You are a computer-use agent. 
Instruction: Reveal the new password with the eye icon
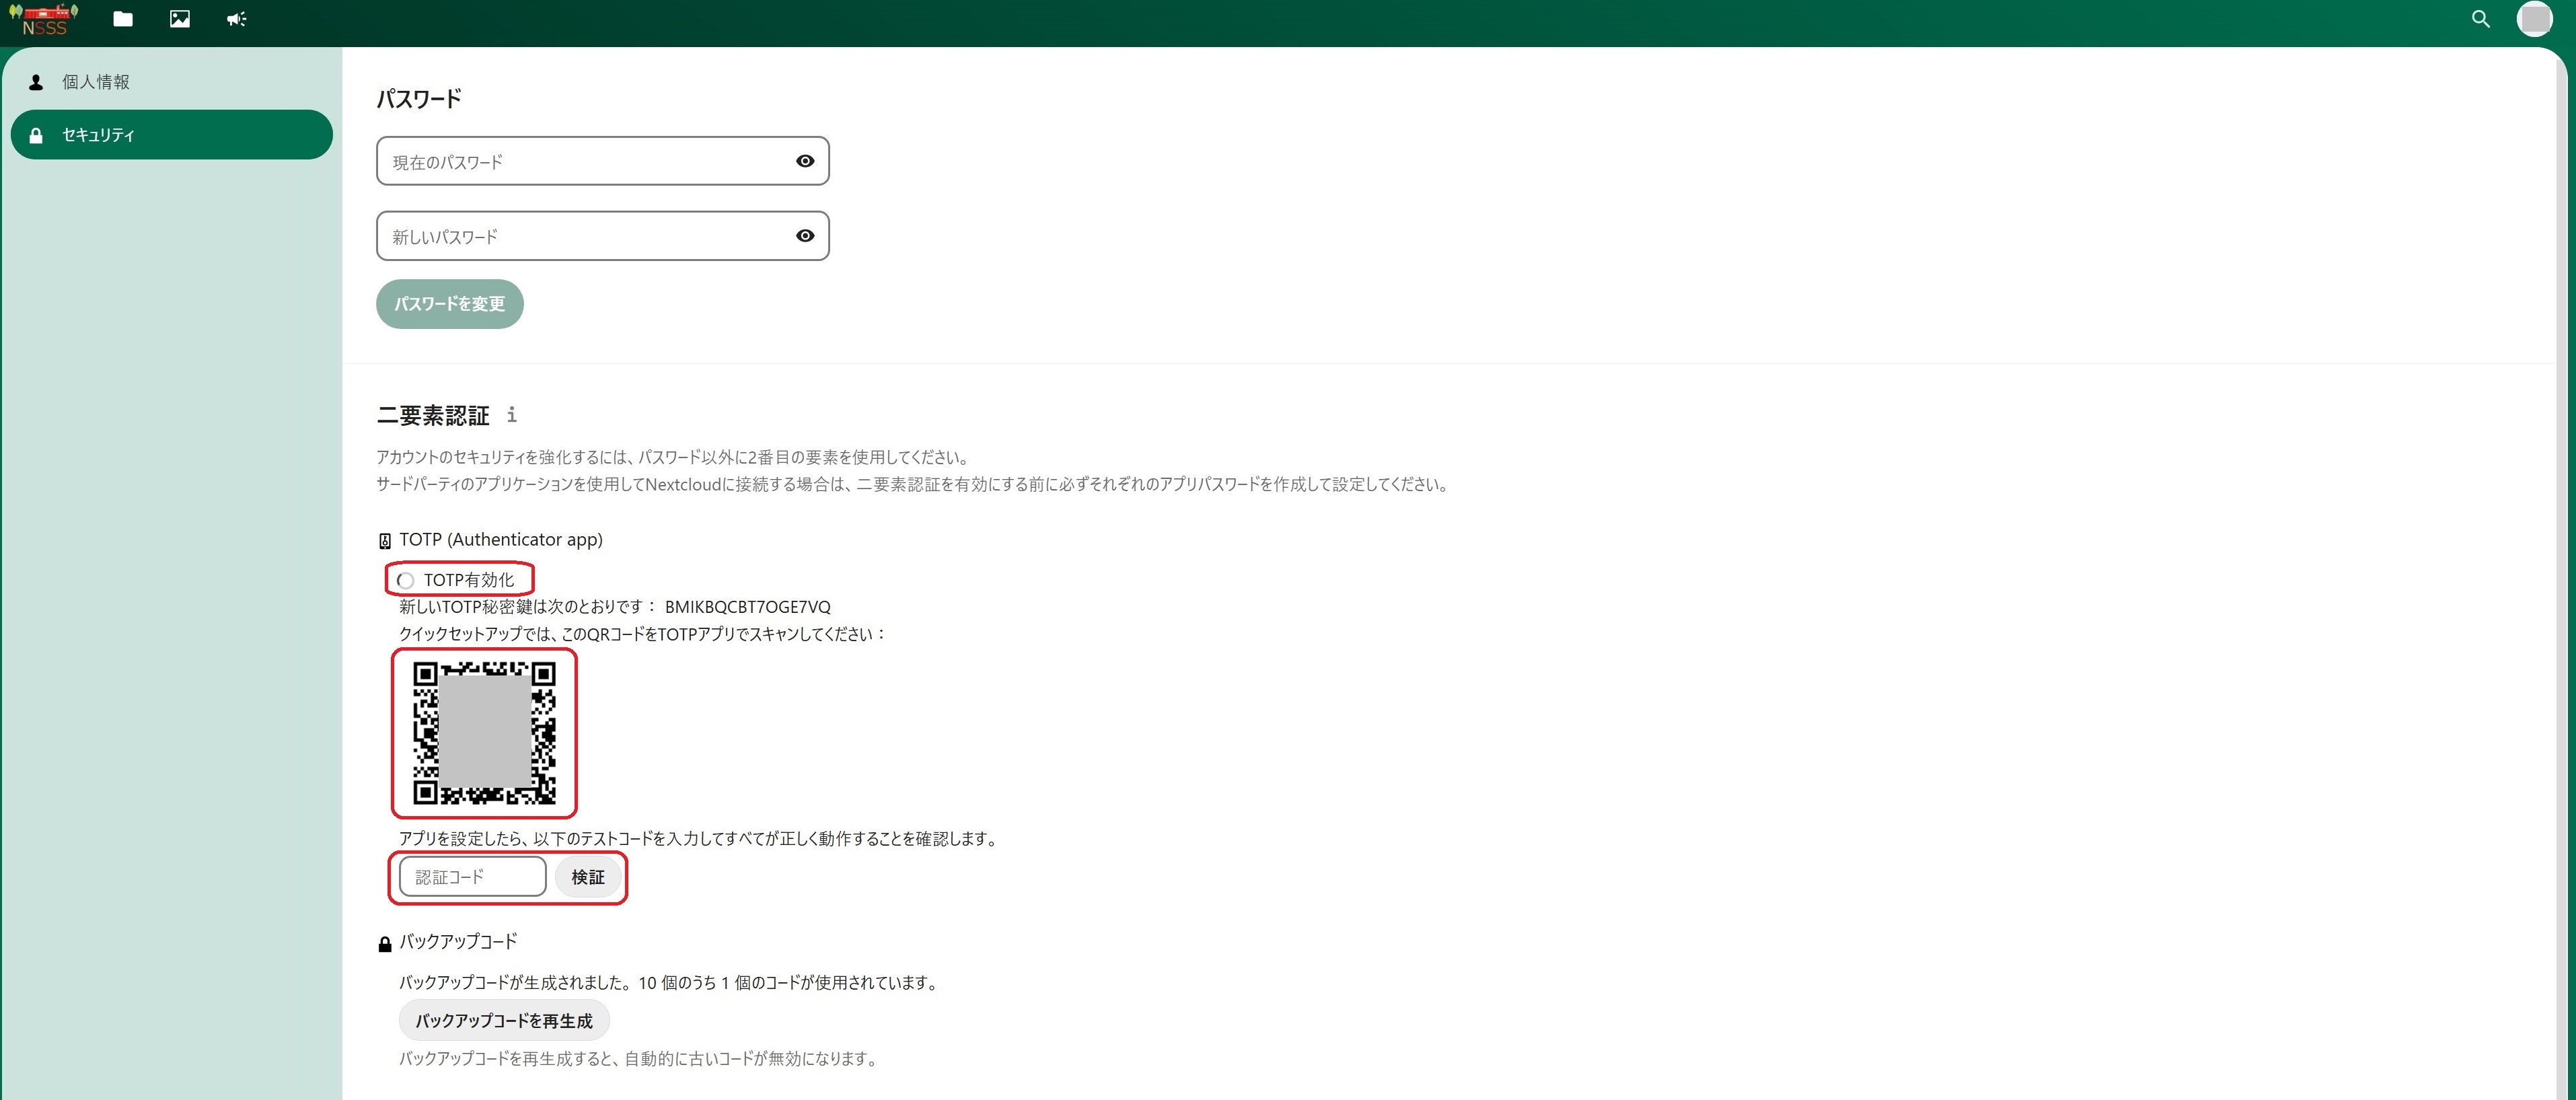pyautogui.click(x=805, y=236)
